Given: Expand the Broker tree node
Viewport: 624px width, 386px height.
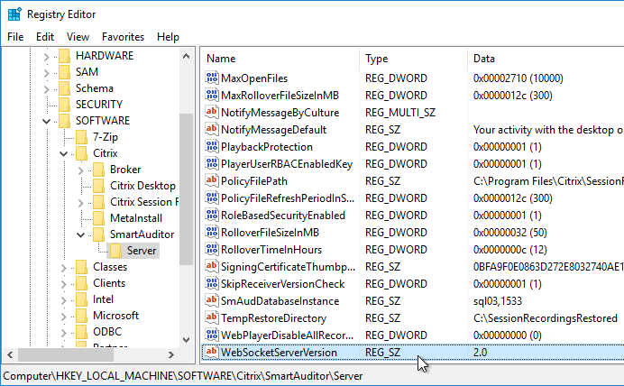Looking at the screenshot, I should (x=81, y=170).
